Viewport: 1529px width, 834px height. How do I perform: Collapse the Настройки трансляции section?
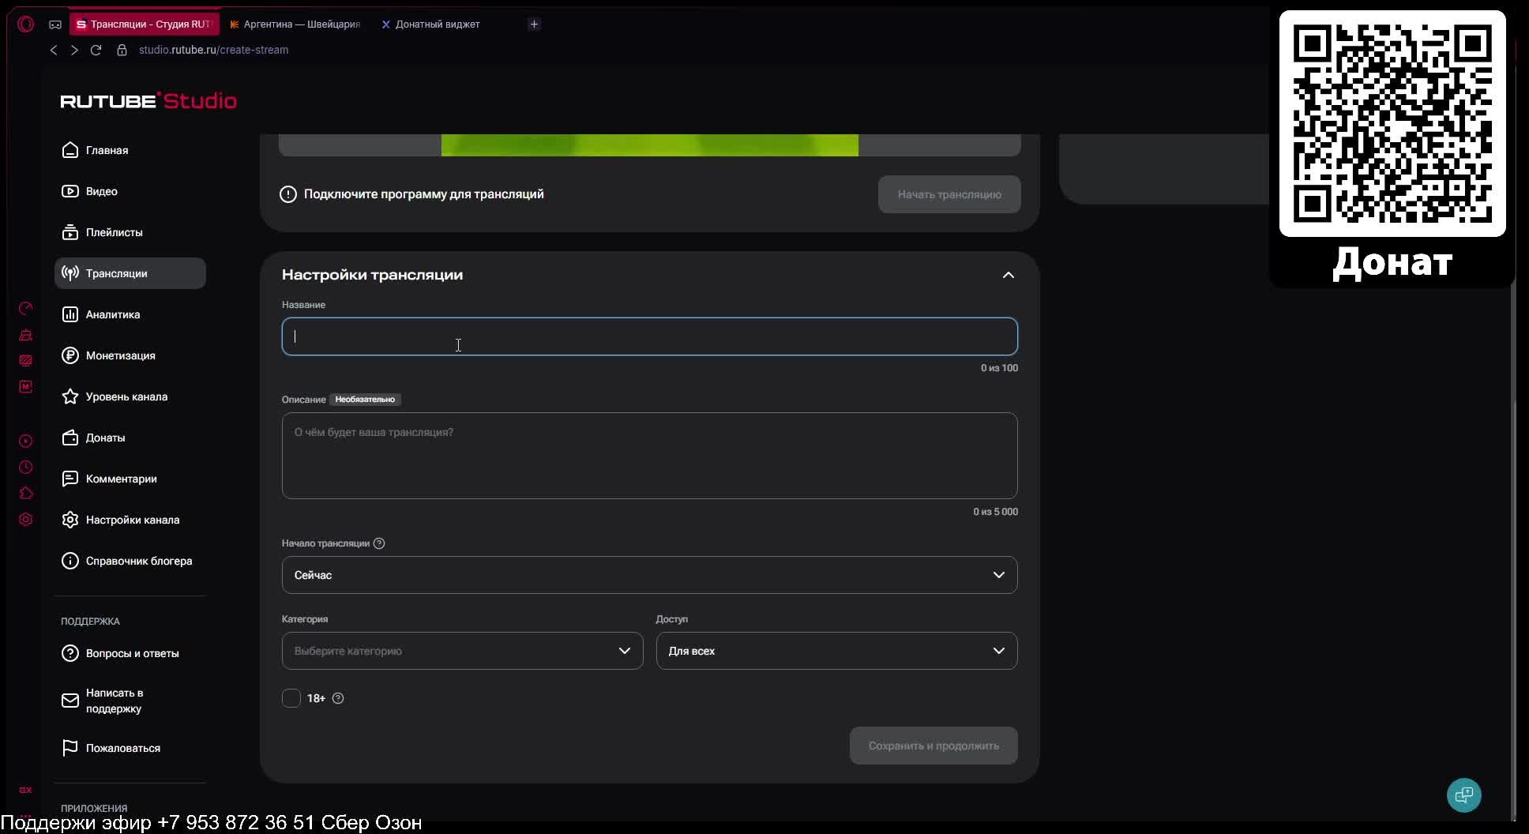1008,275
